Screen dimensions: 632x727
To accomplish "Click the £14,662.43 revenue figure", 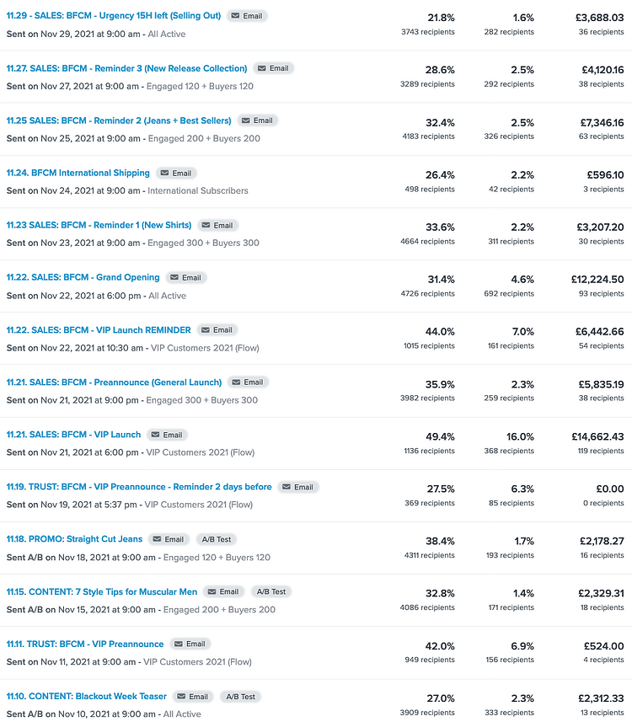I will point(597,436).
